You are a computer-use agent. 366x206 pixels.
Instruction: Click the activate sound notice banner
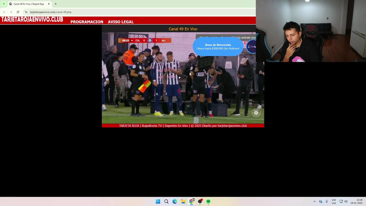coord(226,37)
